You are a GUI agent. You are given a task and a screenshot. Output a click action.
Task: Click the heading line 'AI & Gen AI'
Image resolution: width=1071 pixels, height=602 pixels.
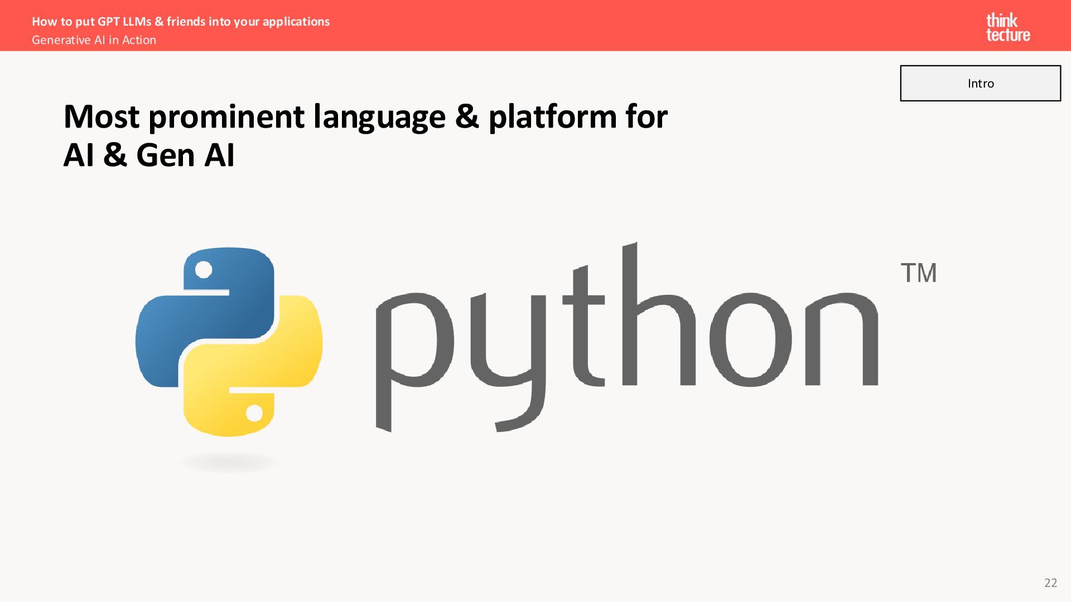coord(149,155)
